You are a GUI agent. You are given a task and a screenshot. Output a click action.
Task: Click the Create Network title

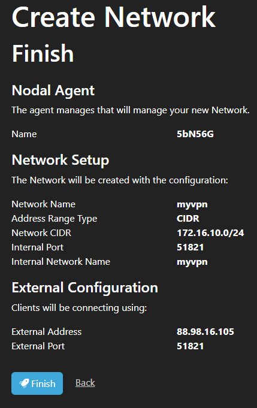(x=114, y=17)
